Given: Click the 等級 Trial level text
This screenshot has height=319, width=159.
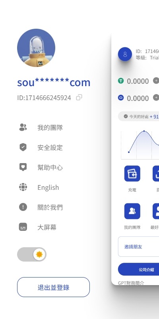Looking at the screenshot, I should (x=147, y=57).
